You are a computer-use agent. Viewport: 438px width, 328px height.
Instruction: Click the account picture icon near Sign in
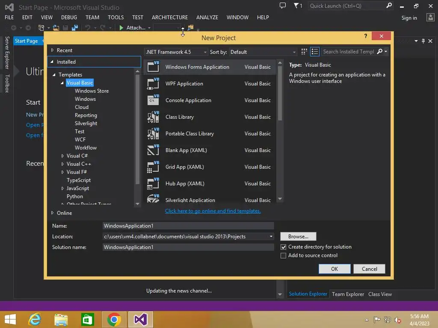coord(430,18)
